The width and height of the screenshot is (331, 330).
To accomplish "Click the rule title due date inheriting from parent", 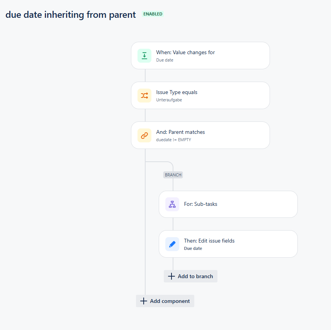I will (x=71, y=15).
